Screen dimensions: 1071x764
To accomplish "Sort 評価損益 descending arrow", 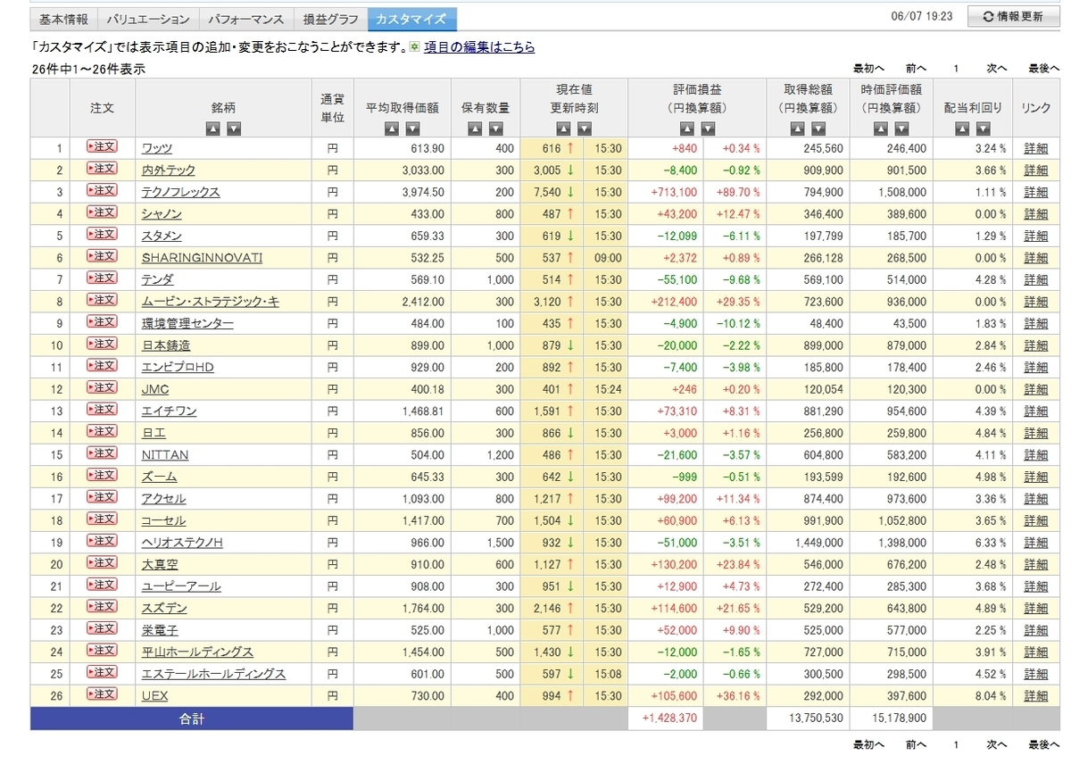I will coord(708,129).
